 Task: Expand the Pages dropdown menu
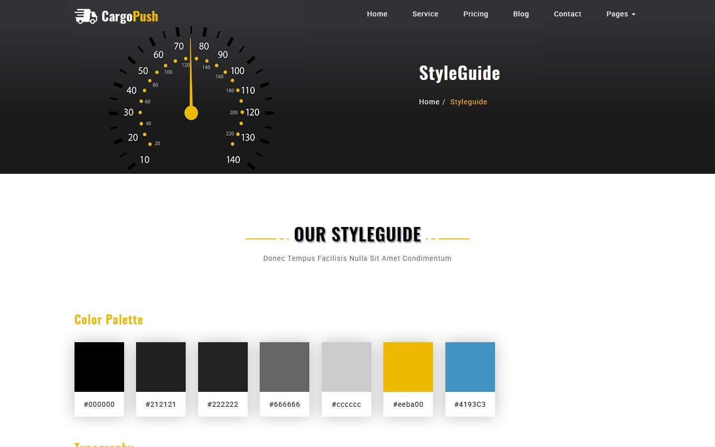pyautogui.click(x=621, y=14)
